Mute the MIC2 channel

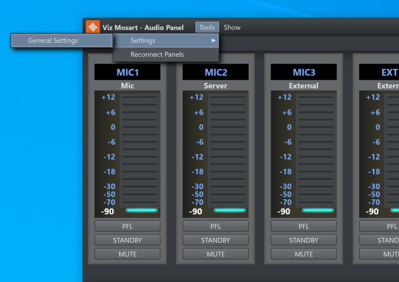(216, 254)
